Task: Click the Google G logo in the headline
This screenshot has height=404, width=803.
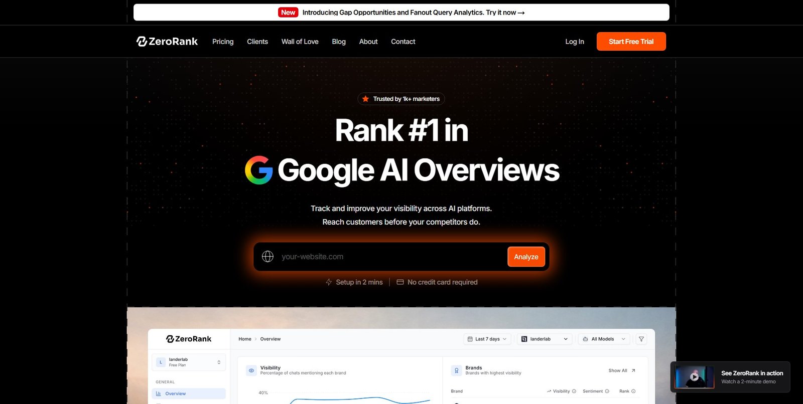Action: pyautogui.click(x=258, y=170)
